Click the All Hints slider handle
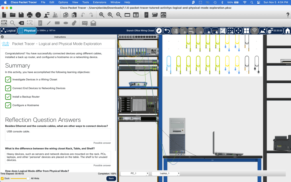The width and height of the screenshot is (291, 182). [28, 178]
